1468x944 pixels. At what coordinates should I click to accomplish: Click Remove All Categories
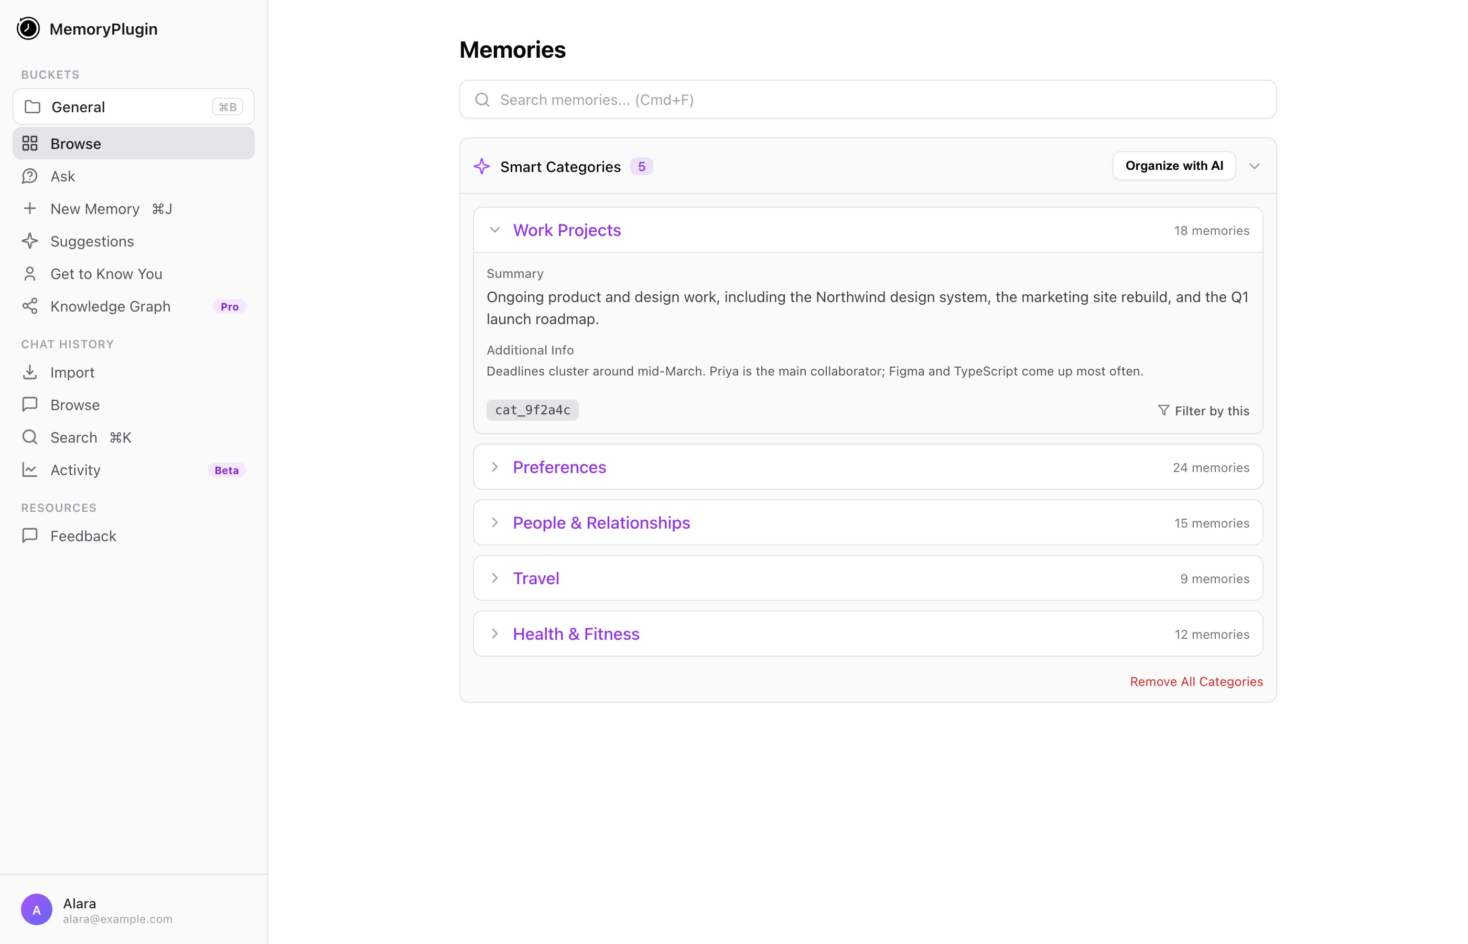coord(1196,682)
